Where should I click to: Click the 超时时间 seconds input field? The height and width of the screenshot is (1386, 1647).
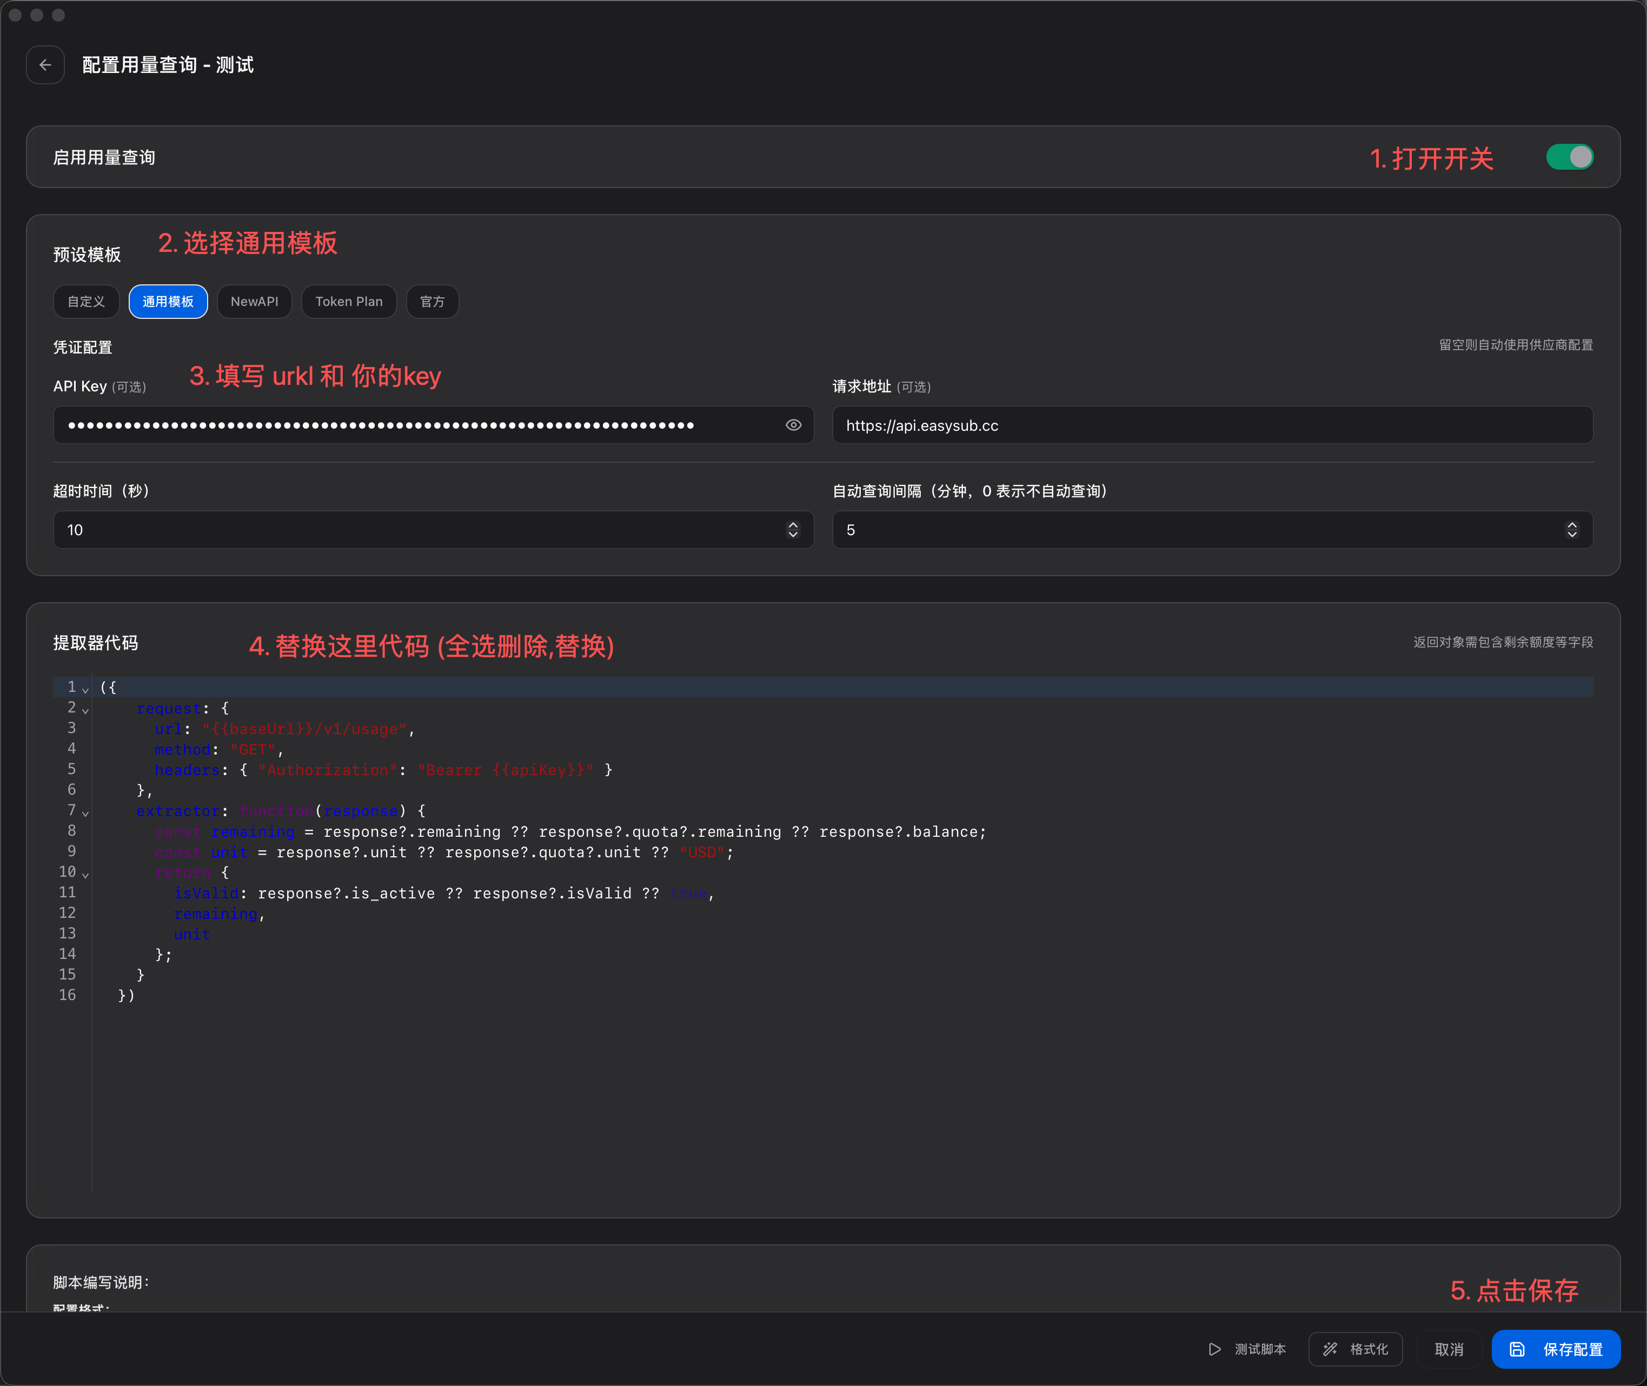click(434, 530)
